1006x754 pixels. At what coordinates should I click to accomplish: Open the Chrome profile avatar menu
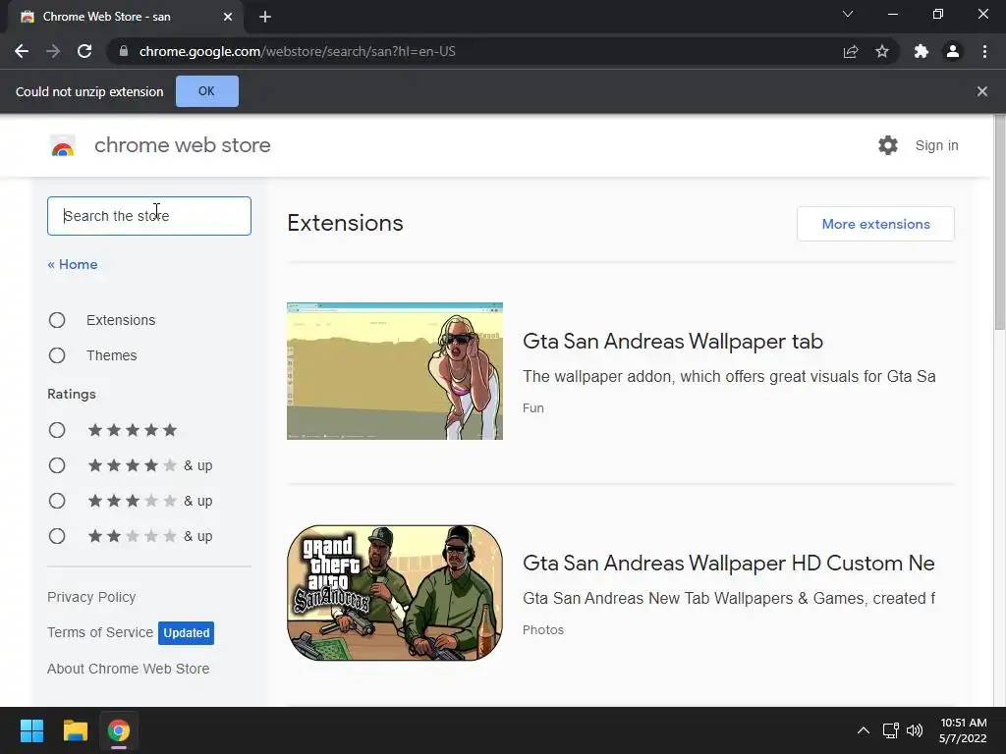[953, 51]
